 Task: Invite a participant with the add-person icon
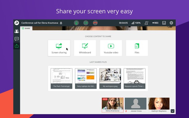coord(146,23)
